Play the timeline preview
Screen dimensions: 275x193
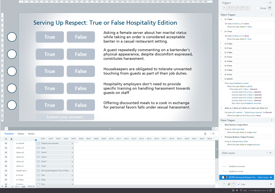click(x=2, y=186)
